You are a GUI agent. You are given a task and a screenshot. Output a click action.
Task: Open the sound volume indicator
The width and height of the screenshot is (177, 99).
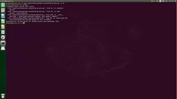[x=166, y=1]
